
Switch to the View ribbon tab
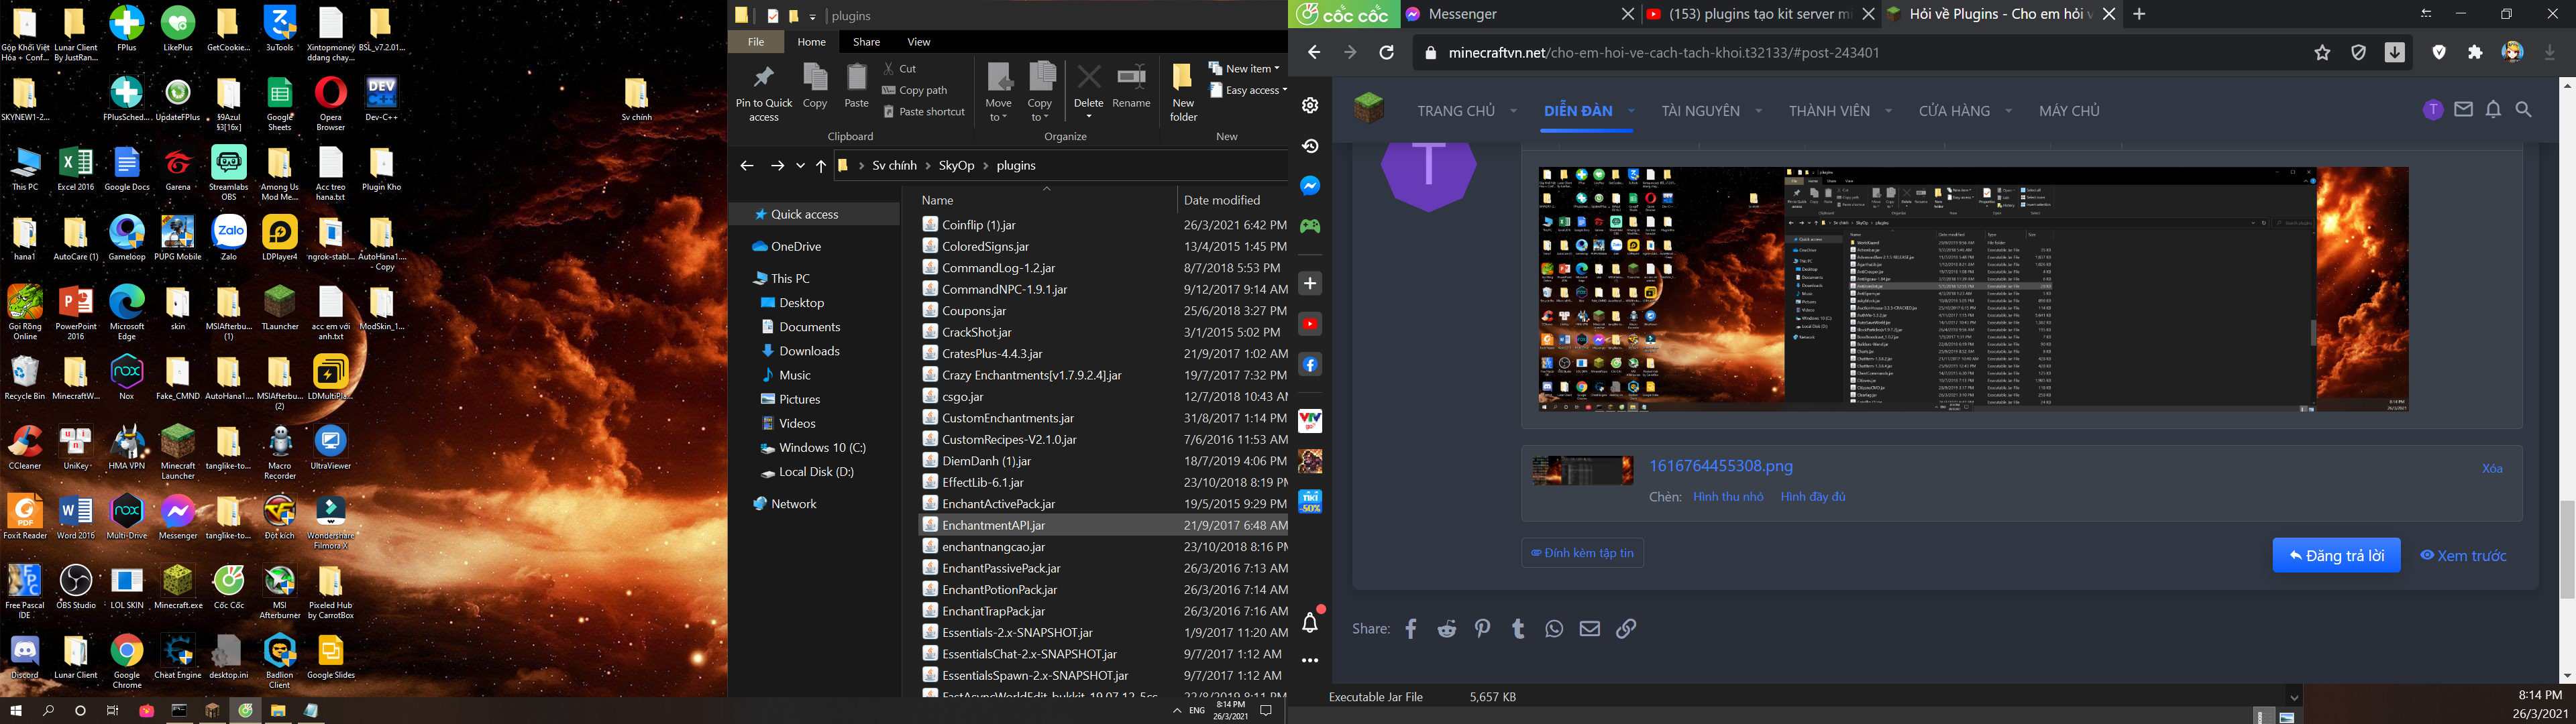tap(918, 42)
